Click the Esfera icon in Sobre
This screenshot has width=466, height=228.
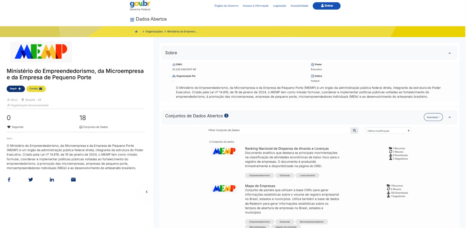[313, 76]
